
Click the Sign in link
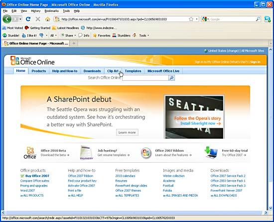click(x=255, y=62)
